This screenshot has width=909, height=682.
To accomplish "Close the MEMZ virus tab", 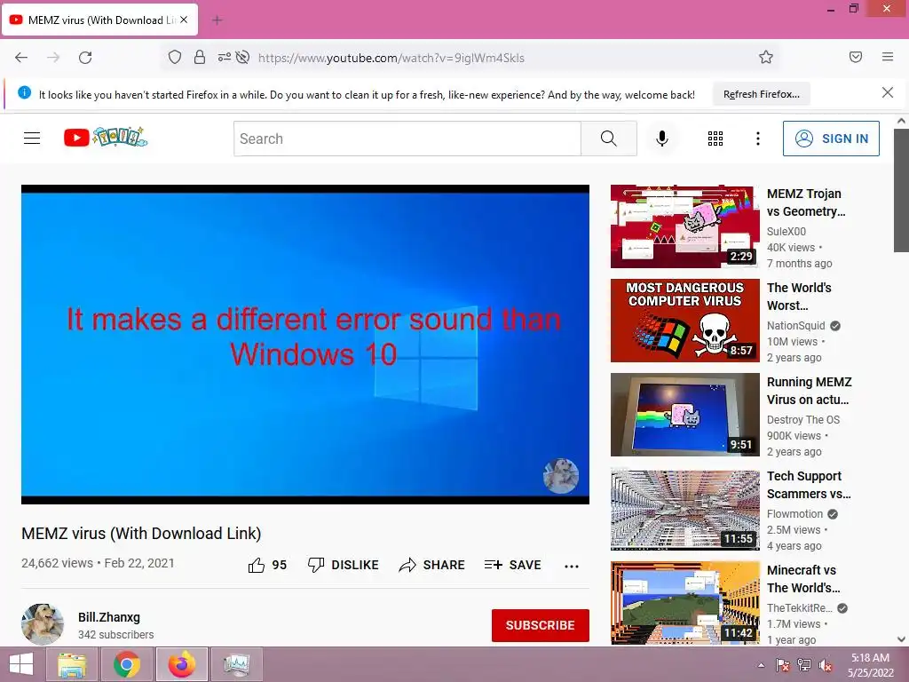I will [184, 20].
